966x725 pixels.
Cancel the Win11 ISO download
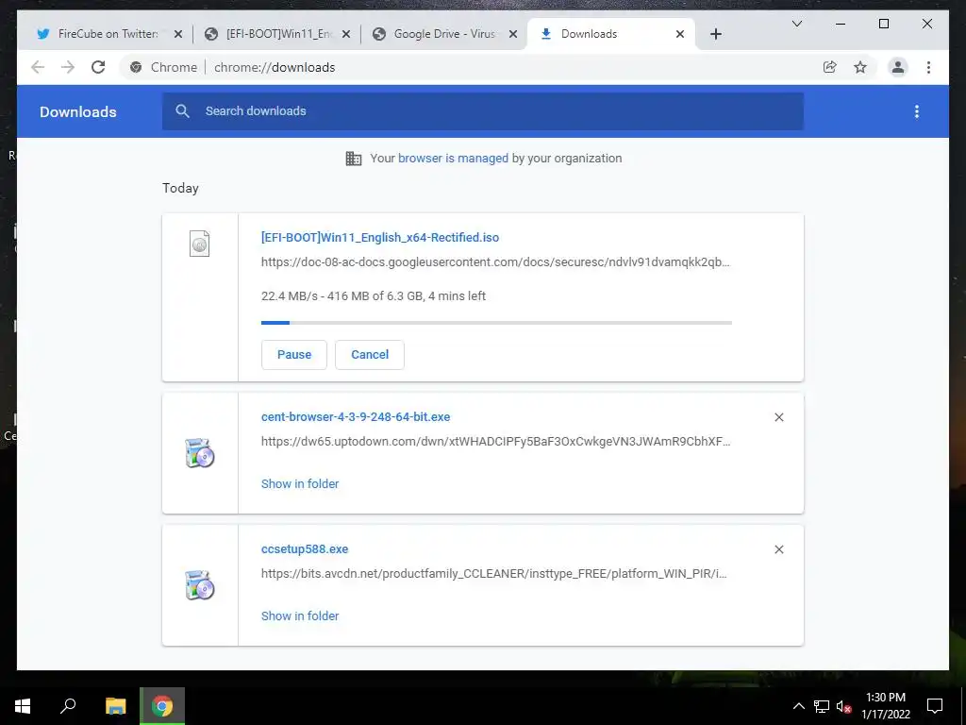click(370, 355)
